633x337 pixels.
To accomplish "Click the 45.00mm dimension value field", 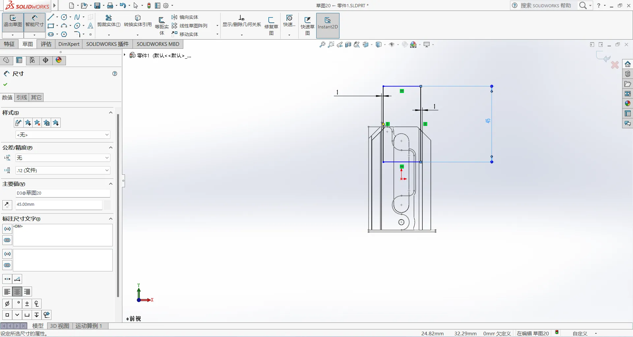I will tap(59, 205).
